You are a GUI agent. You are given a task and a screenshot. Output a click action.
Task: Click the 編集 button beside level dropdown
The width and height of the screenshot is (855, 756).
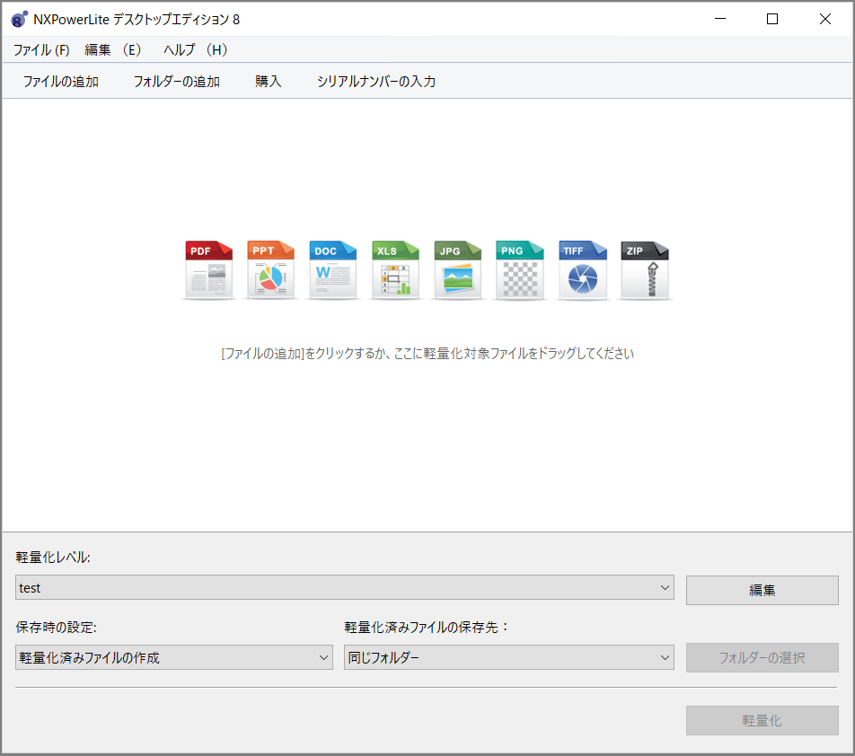762,590
